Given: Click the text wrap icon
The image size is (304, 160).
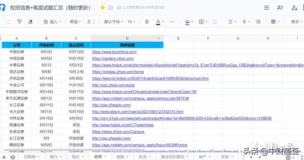Looking at the screenshot, I should point(258,22).
